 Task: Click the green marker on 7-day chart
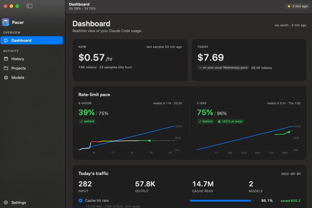pos(289,132)
